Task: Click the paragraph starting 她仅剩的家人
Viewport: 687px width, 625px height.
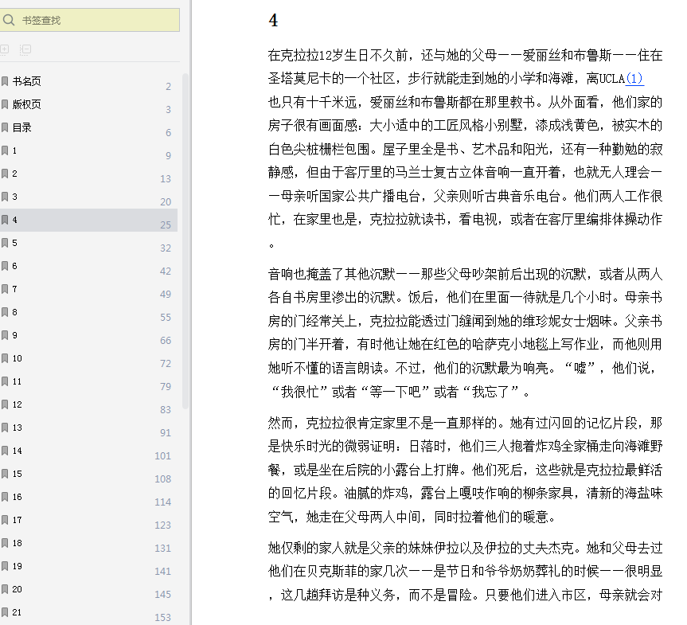Action: (465, 571)
